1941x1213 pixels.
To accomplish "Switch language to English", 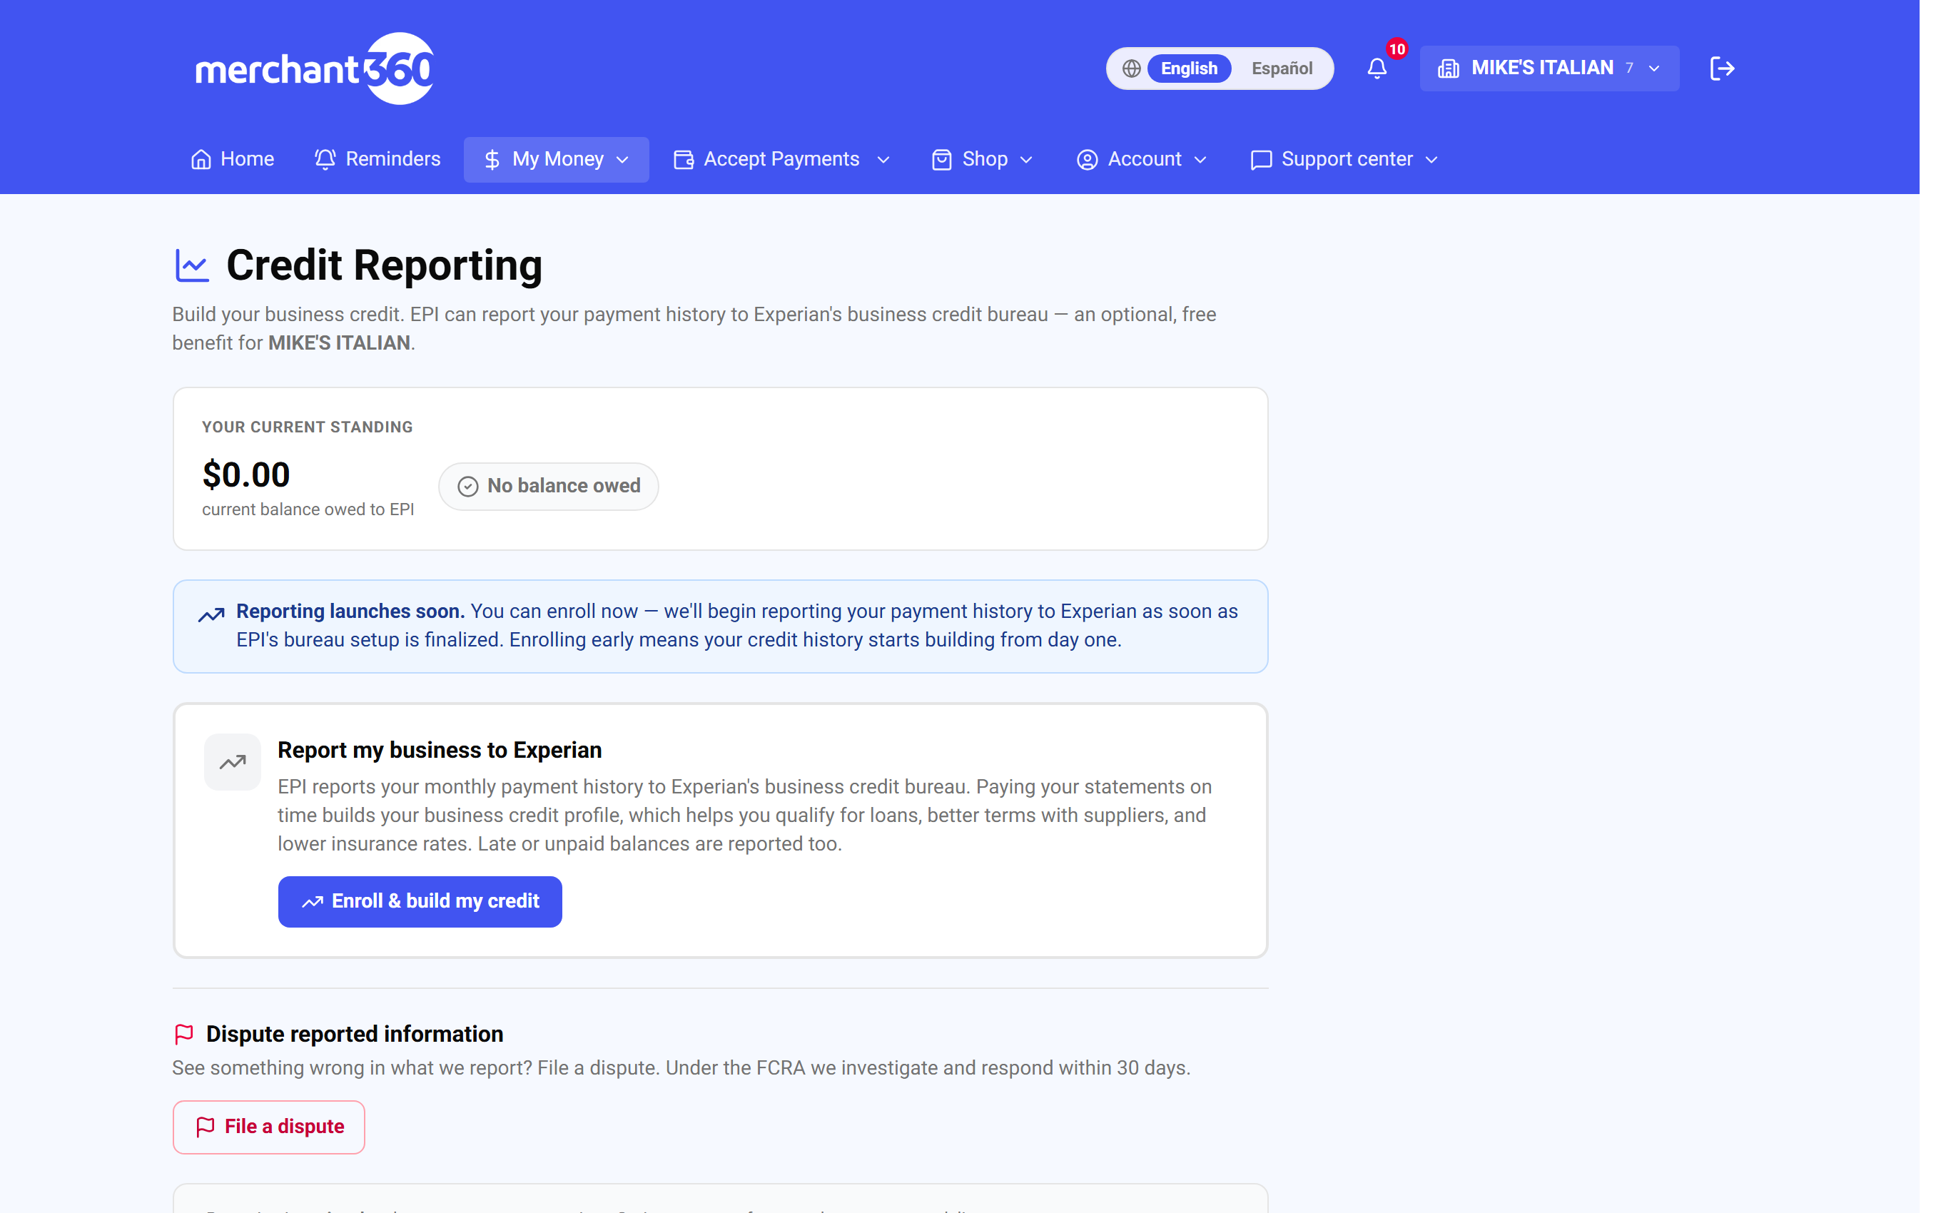I will 1189,68.
